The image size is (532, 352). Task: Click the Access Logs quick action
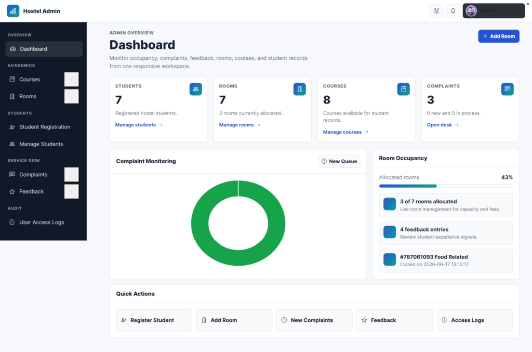pos(475,320)
